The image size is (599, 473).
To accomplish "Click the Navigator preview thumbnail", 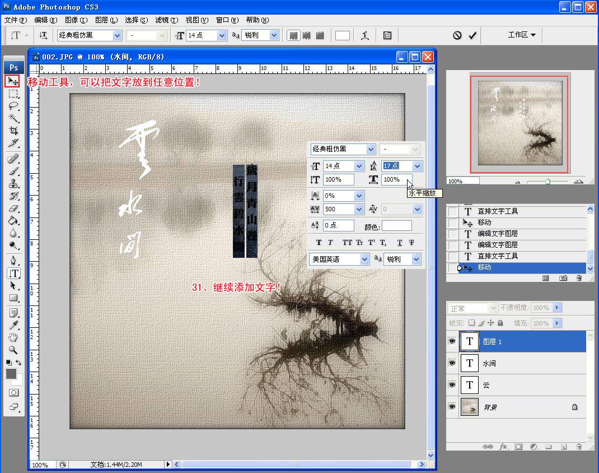I will (520, 123).
